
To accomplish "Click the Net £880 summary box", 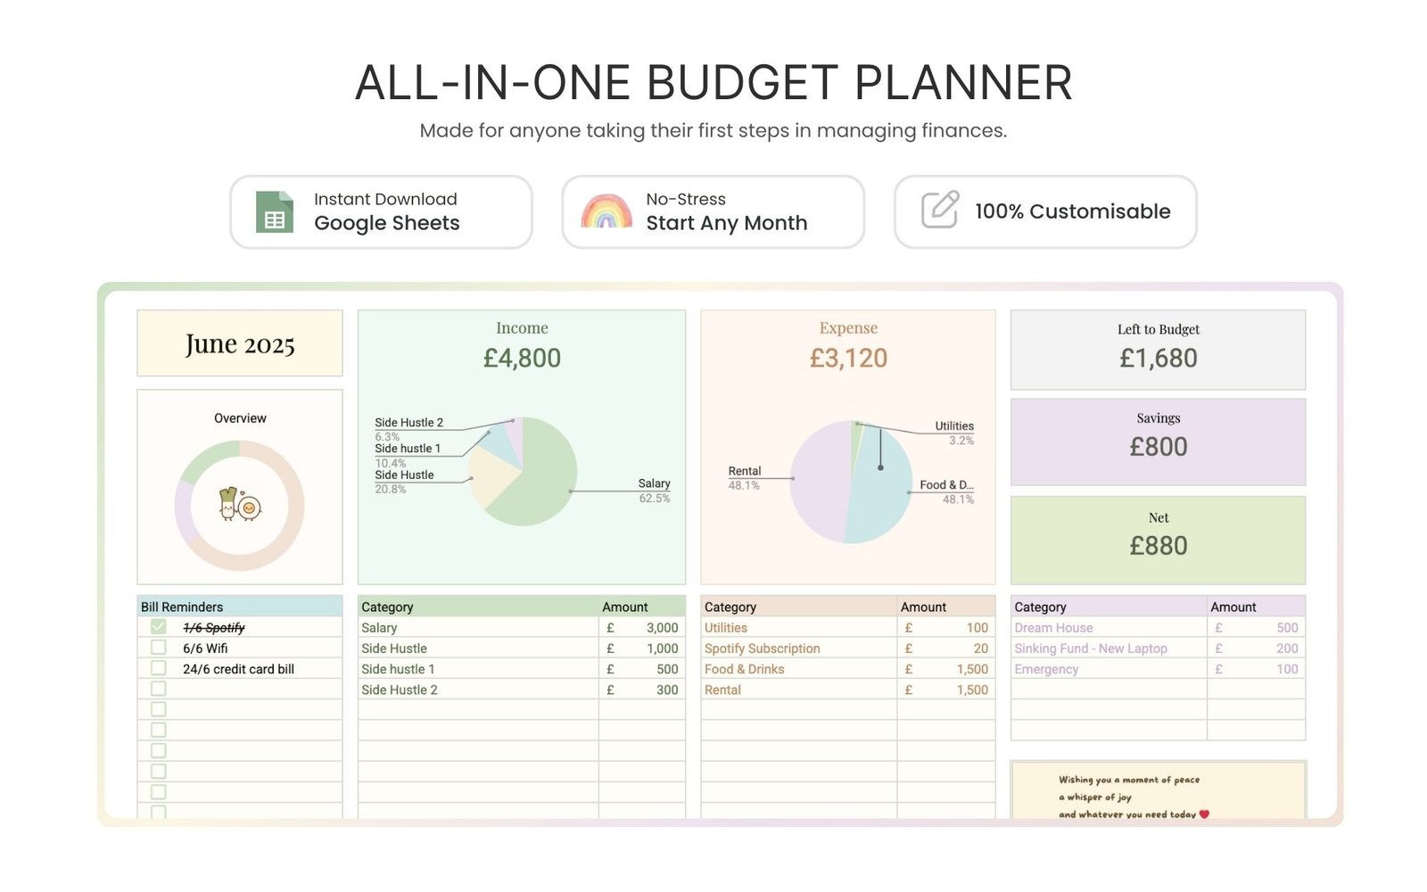I will 1158,540.
